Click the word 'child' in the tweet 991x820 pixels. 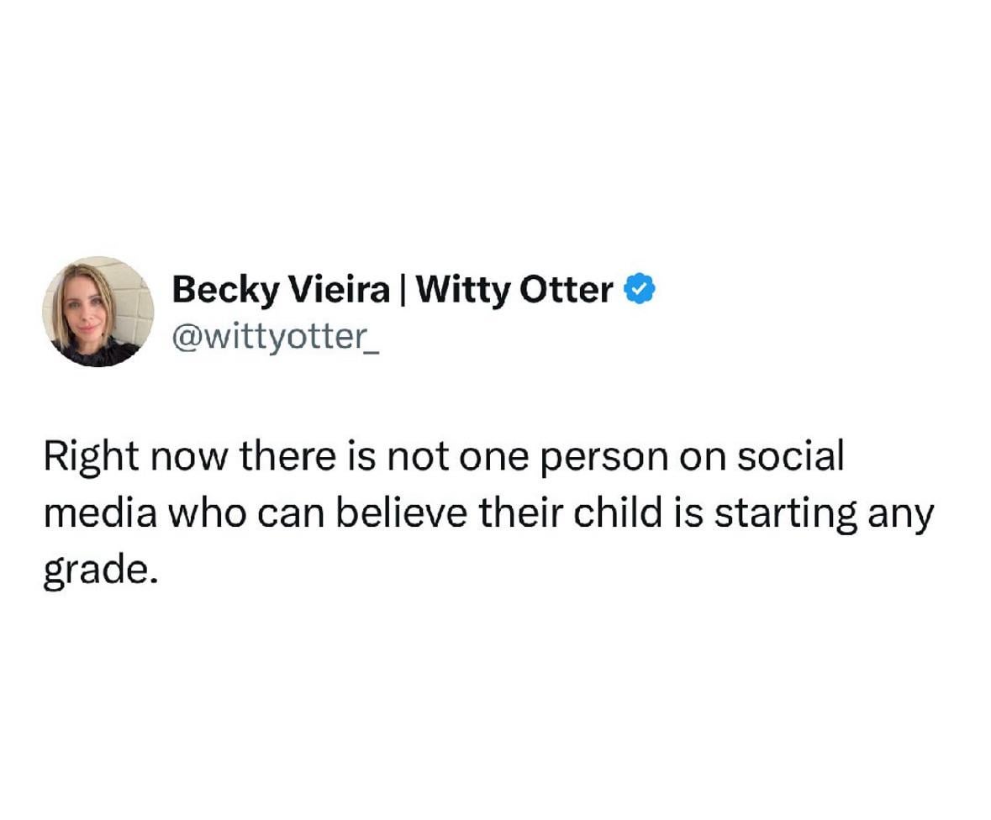click(x=617, y=512)
